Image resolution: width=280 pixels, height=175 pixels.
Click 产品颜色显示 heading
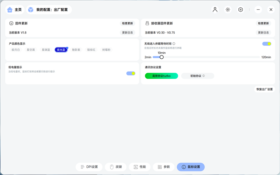click(17, 44)
